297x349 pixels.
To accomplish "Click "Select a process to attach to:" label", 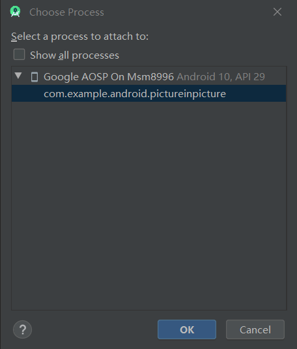I will pyautogui.click(x=80, y=37).
